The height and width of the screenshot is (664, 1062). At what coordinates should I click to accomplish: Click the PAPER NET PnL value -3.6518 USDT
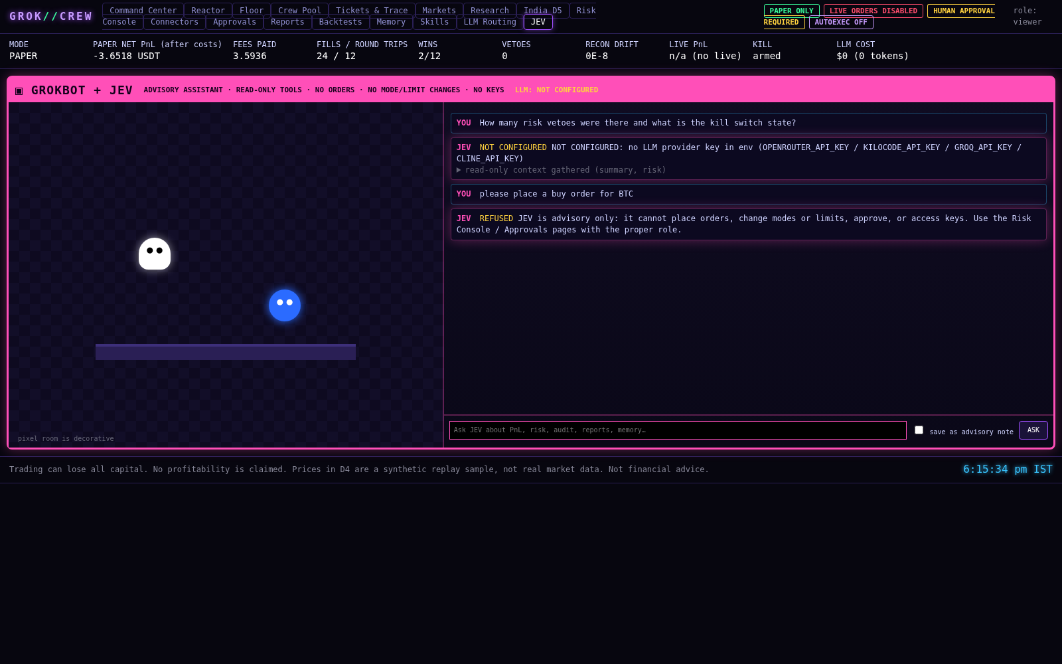coord(127,56)
